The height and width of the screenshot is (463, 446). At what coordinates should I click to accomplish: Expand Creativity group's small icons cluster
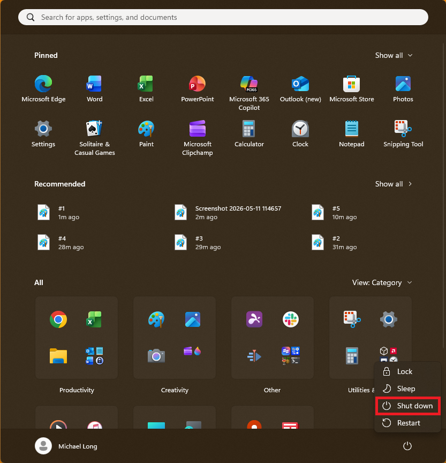193,352
